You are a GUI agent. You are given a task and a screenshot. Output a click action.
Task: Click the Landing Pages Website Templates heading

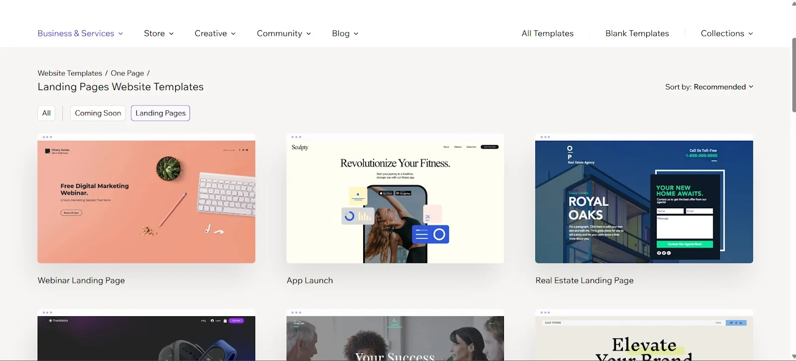pyautogui.click(x=120, y=87)
